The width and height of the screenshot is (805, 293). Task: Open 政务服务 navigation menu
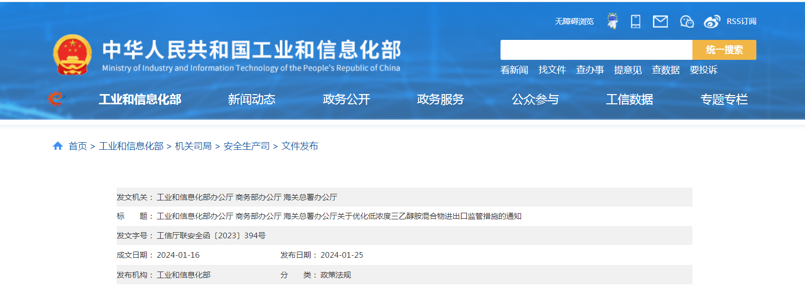coord(441,99)
